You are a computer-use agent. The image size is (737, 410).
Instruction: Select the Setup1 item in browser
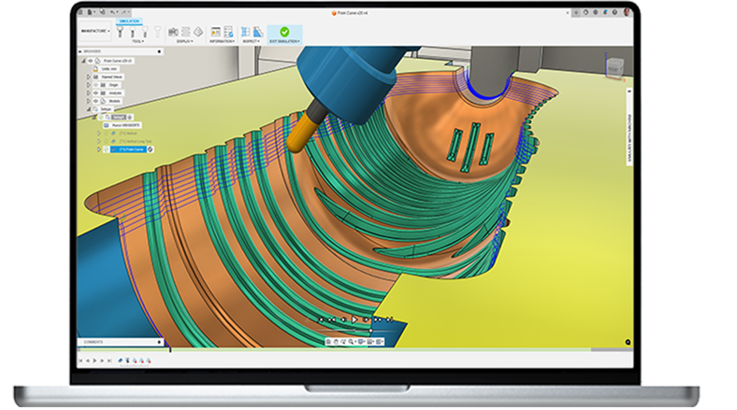tap(119, 118)
